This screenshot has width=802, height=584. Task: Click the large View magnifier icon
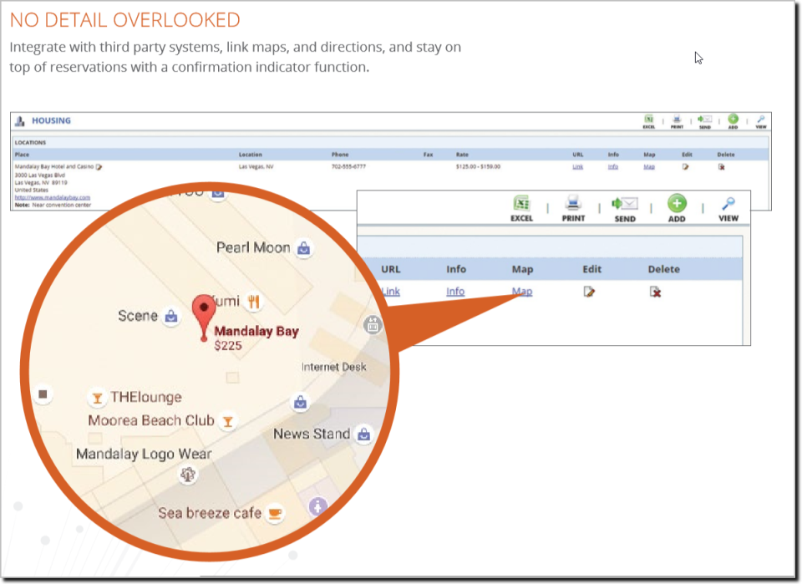point(728,204)
